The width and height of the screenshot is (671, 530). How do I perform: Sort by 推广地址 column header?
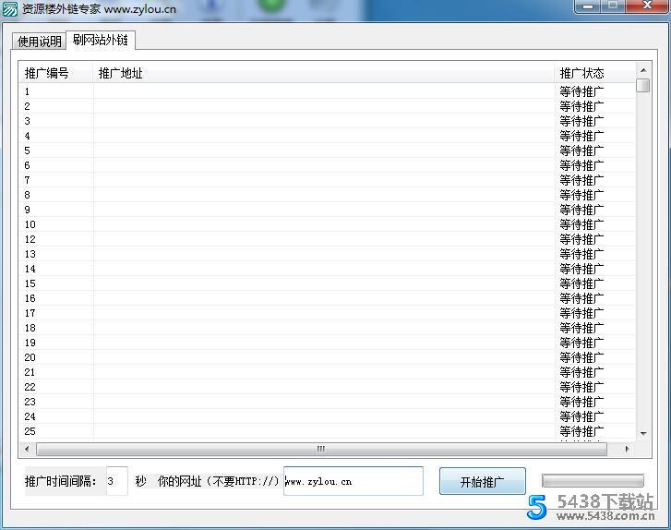324,73
